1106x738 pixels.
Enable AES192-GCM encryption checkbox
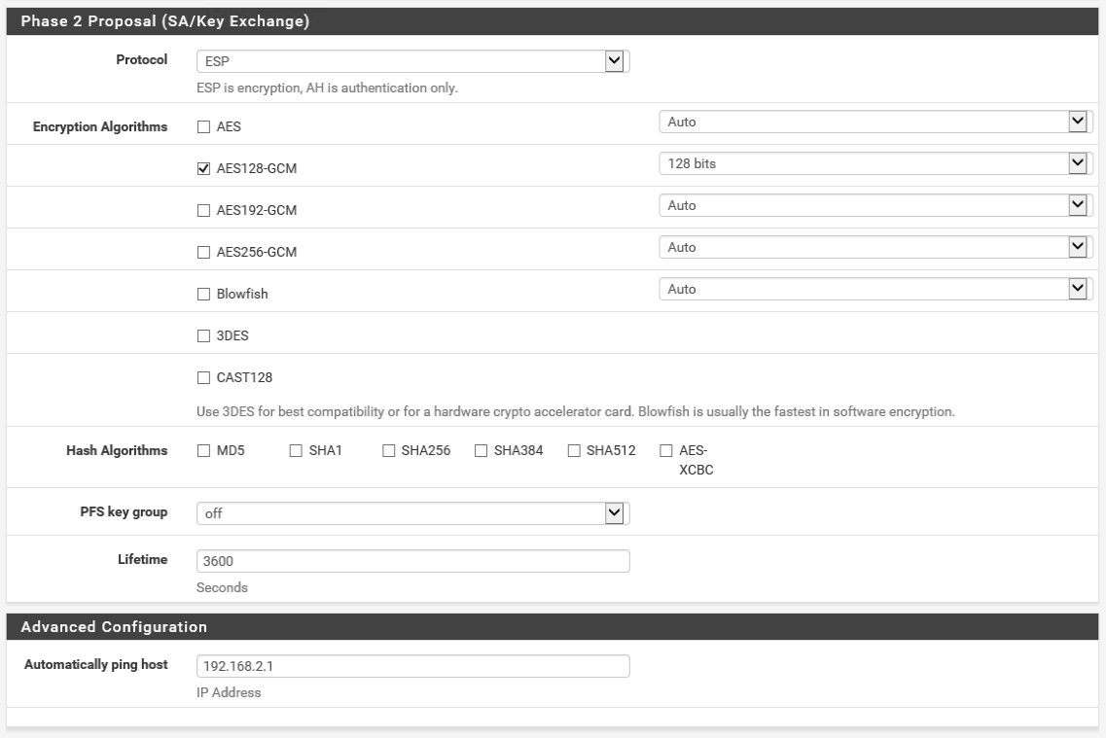point(203,210)
